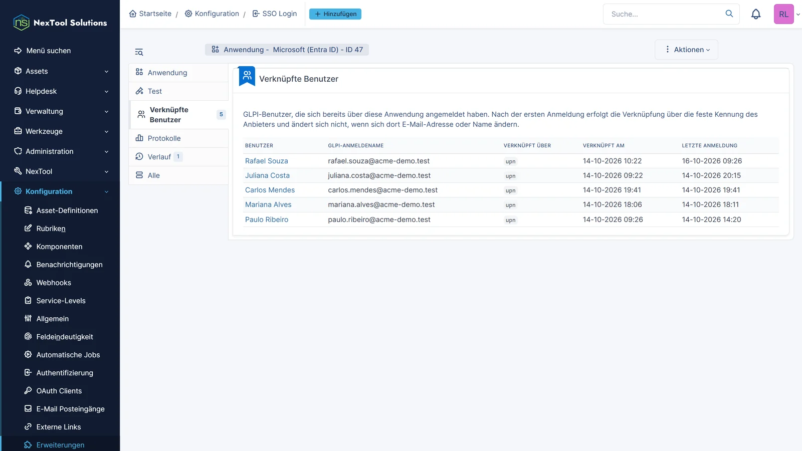802x451 pixels.
Task: Open the Aktionen dropdown
Action: tap(686, 50)
